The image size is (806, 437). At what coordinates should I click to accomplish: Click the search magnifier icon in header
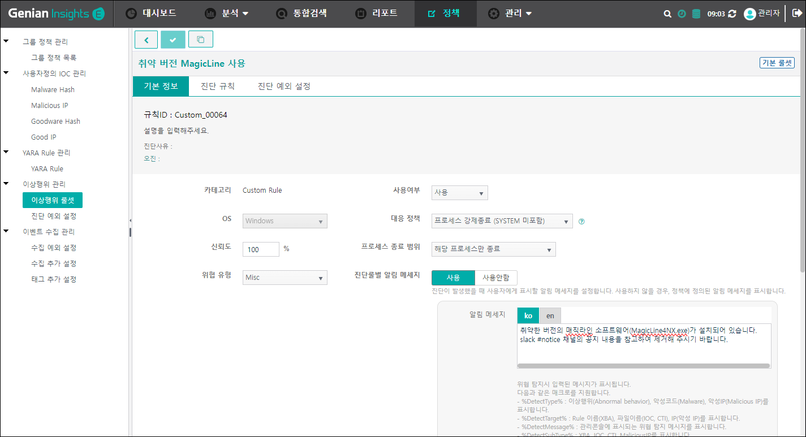(667, 14)
